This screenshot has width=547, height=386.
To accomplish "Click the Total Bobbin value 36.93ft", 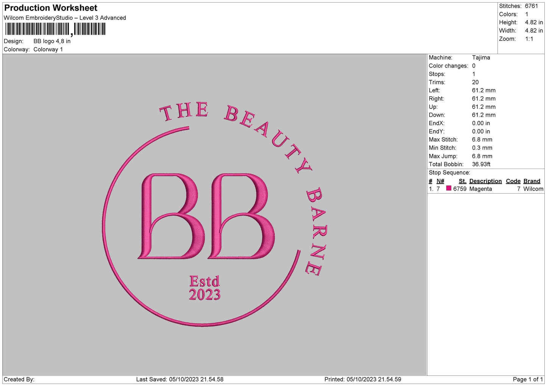I will (481, 164).
